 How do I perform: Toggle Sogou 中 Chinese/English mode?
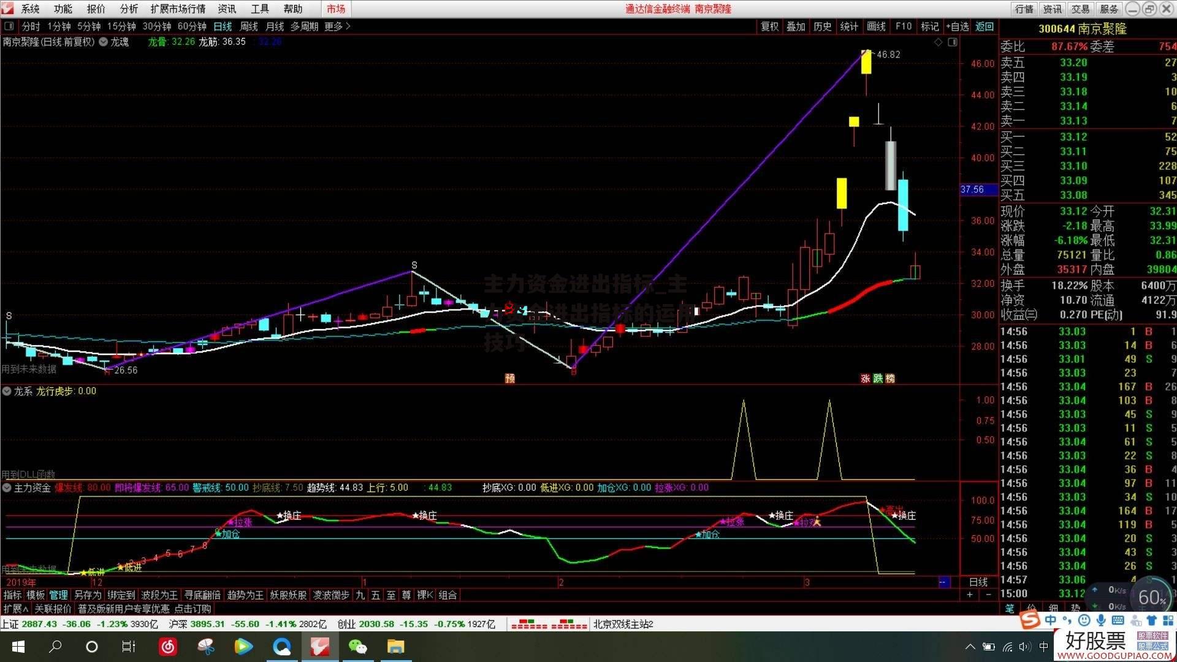pyautogui.click(x=1051, y=620)
